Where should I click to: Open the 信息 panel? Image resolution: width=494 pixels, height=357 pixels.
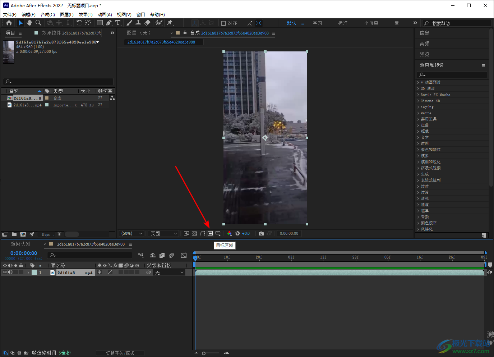(425, 33)
